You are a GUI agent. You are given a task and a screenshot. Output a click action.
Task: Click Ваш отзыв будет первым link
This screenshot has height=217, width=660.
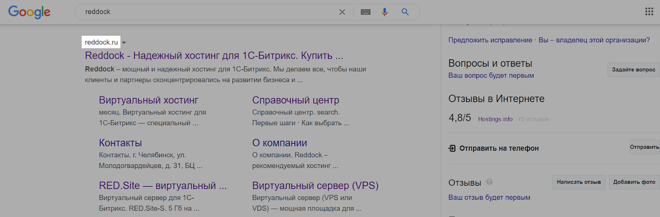point(489,197)
